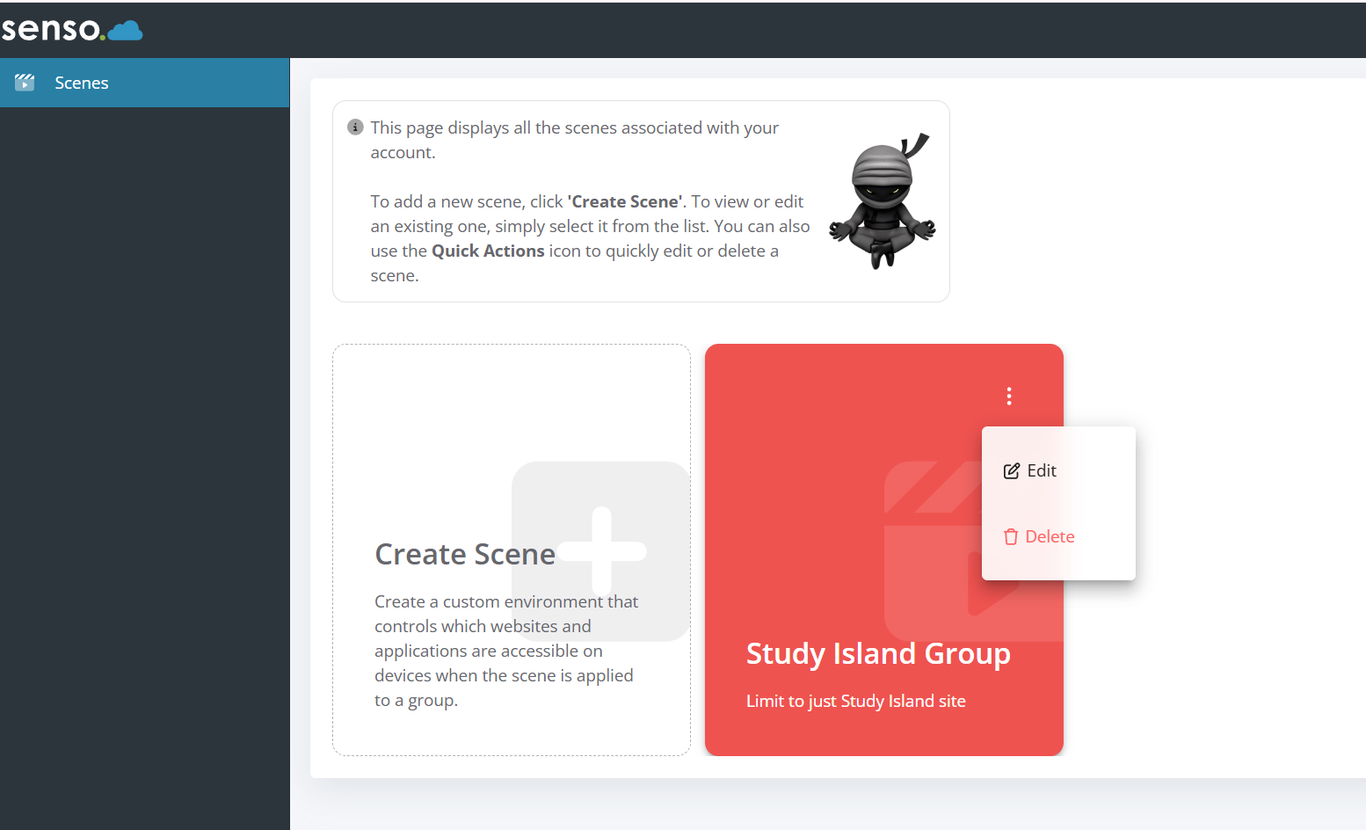
Task: Click the senso.cloud logo
Action: [x=72, y=29]
